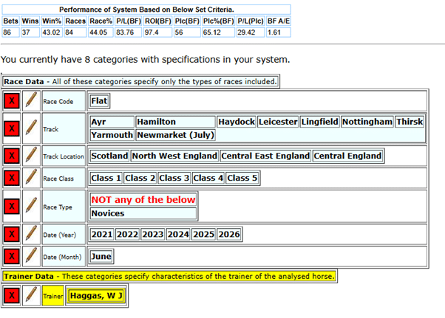Edit the Trainer category pencil icon
This screenshot has width=445, height=318.
(31, 296)
